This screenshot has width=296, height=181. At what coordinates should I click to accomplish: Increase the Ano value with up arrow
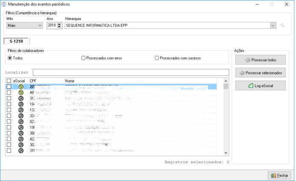(59, 24)
